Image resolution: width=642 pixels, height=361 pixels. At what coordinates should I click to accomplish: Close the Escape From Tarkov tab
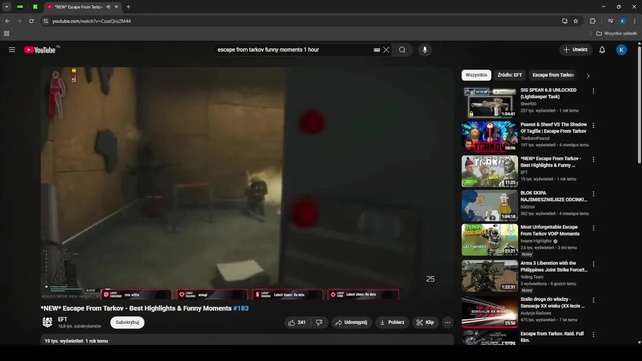point(116,7)
